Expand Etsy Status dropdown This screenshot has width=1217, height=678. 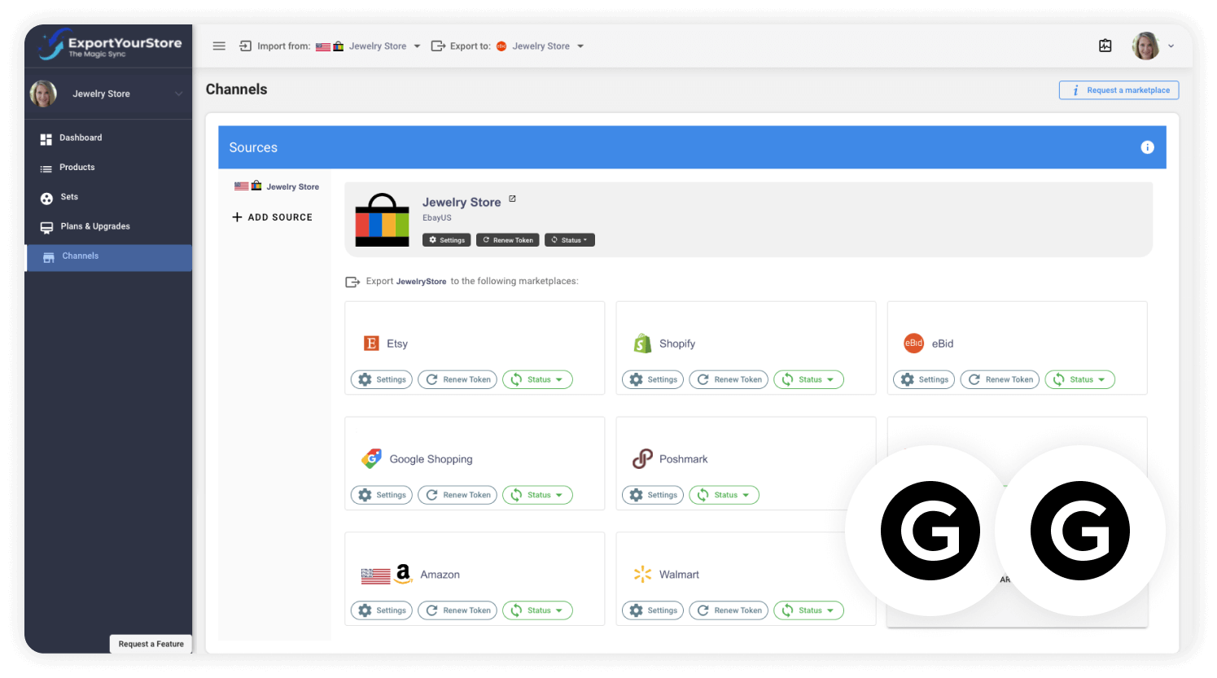tap(537, 379)
